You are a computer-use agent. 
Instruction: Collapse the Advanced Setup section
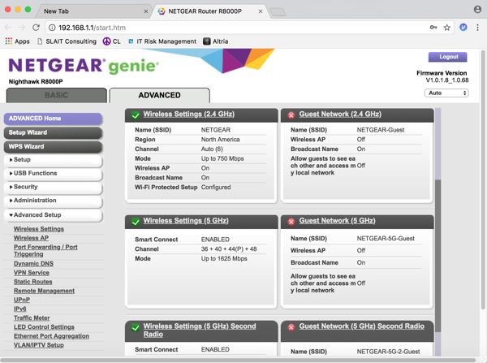pos(53,215)
